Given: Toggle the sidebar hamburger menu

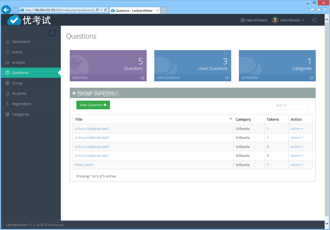Looking at the screenshot, I should pos(52,33).
